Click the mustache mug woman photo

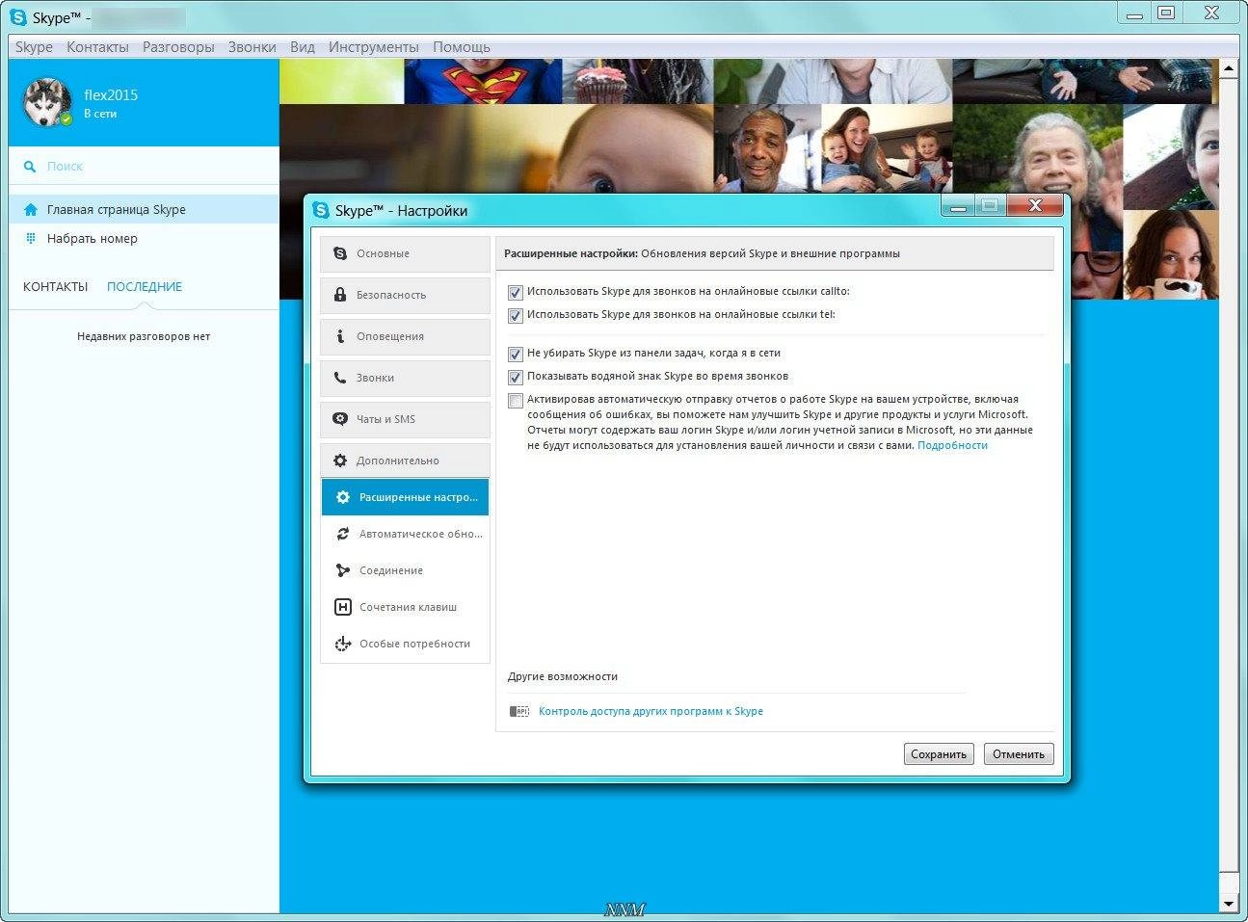(1171, 254)
